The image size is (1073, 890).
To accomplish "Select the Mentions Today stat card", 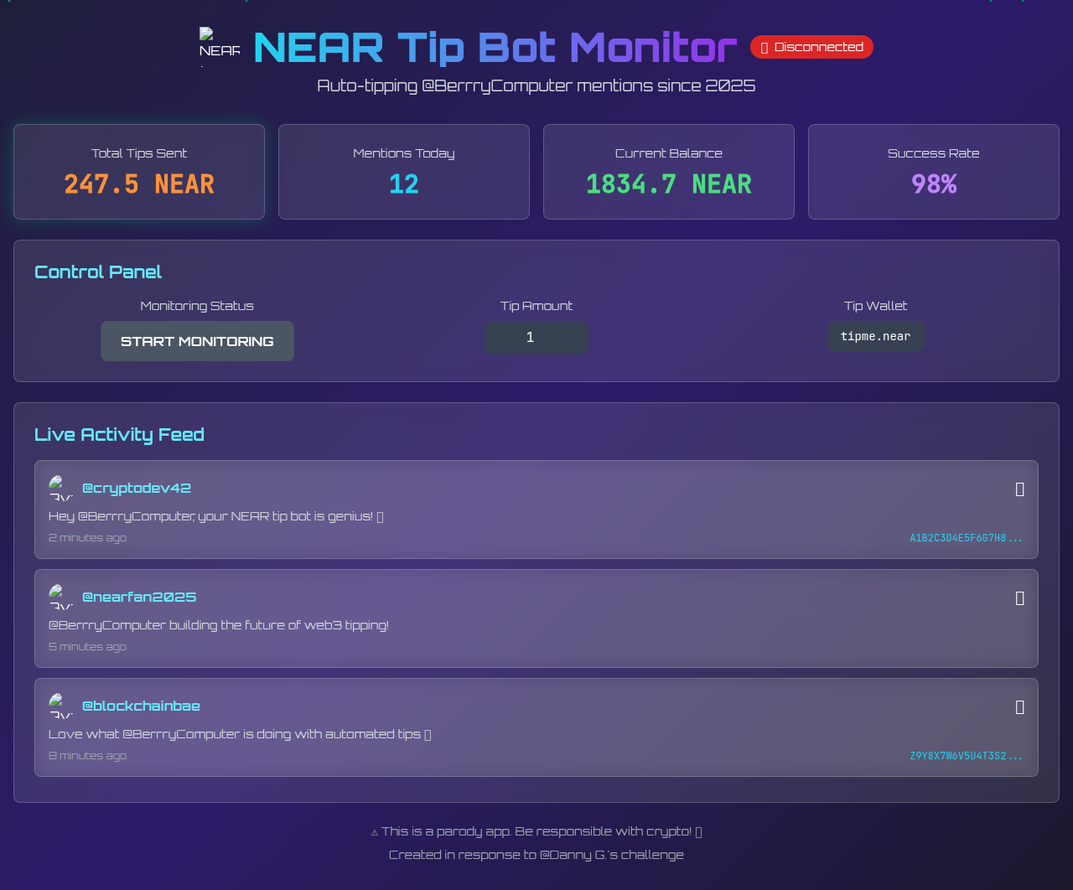I will coord(403,171).
